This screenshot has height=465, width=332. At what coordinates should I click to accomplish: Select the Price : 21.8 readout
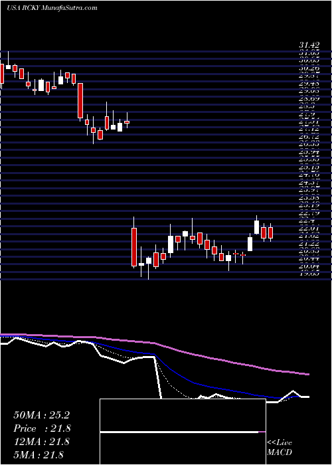(x=42, y=428)
